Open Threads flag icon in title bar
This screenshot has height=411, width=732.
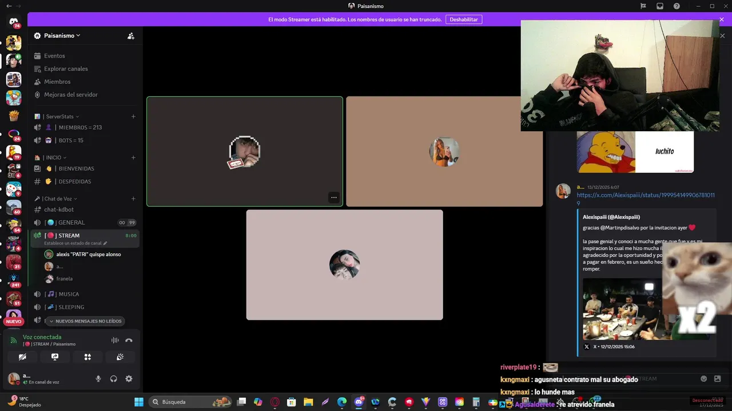click(x=643, y=6)
